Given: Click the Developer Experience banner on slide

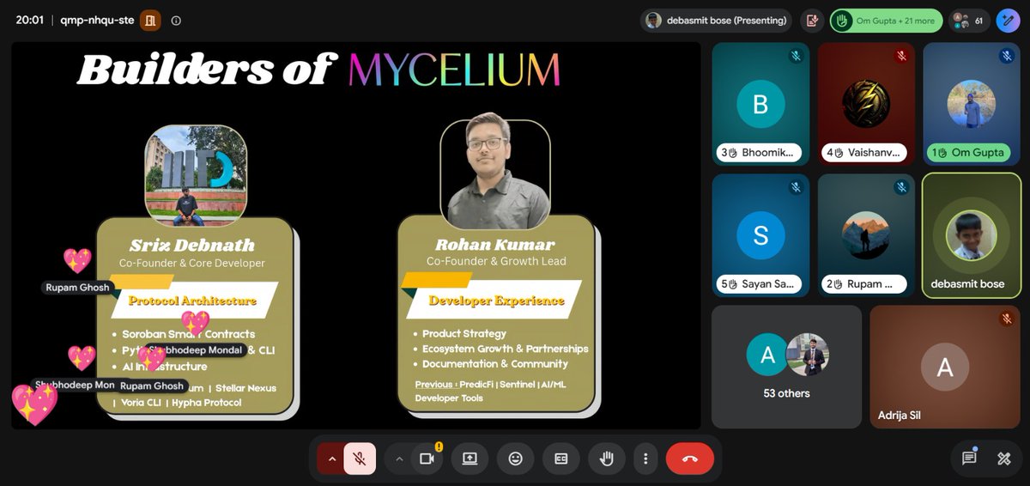Looking at the screenshot, I should [496, 300].
